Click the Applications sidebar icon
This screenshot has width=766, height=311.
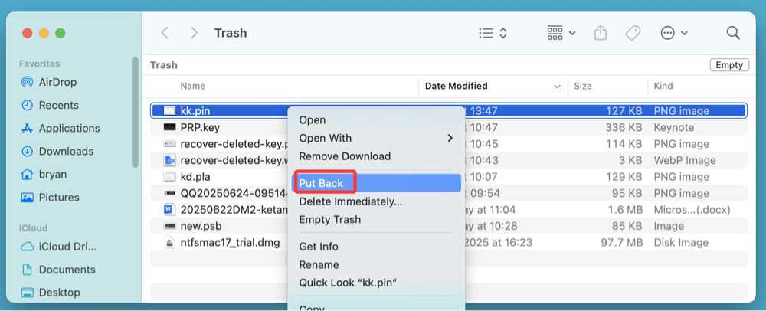tap(28, 129)
